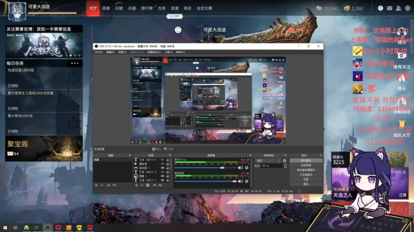Image resolution: width=414 pixels, height=232 pixels.
Task: Mute the desktop audio track speaker
Action: 240,181
